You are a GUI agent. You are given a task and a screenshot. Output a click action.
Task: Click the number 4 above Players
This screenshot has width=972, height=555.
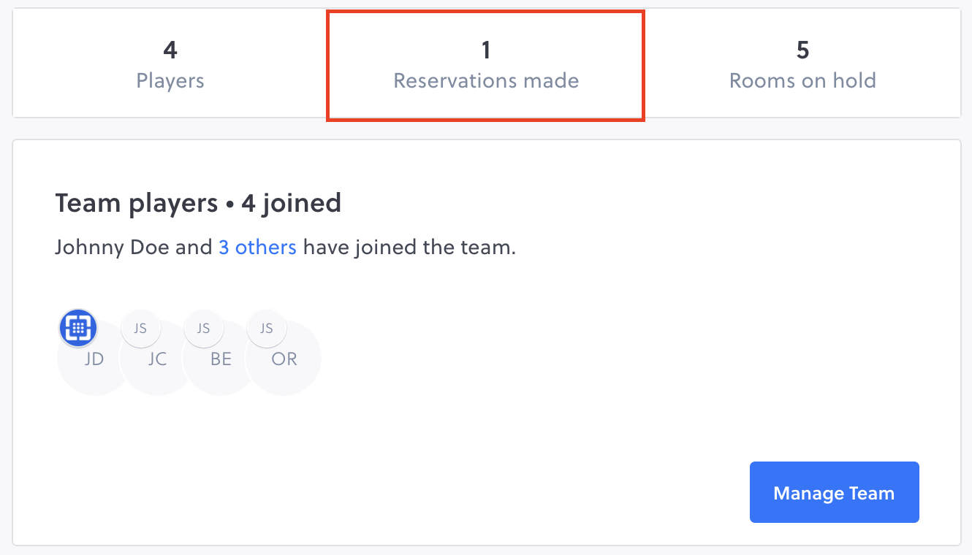(170, 50)
